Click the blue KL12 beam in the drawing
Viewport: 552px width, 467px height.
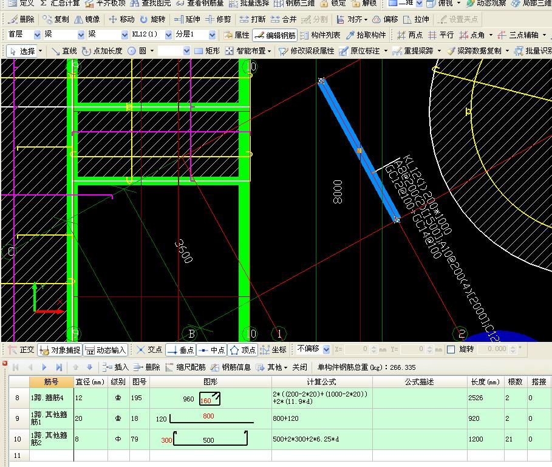click(359, 151)
